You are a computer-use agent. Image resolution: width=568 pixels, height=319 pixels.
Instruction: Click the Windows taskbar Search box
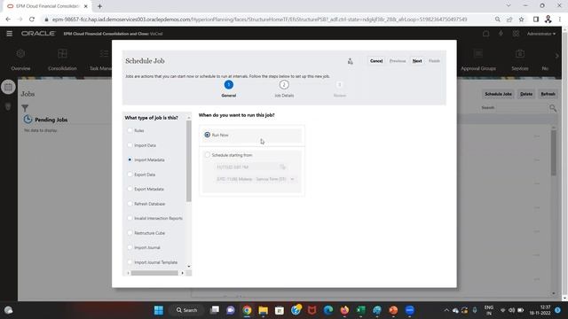pos(186,310)
